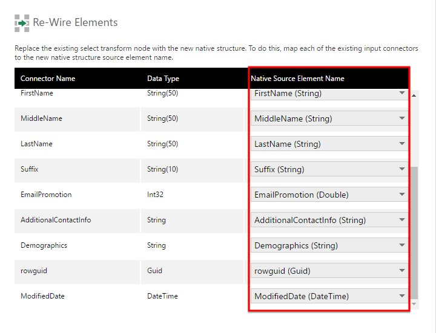Image resolution: width=436 pixels, height=333 pixels.
Task: Open the FirstName (String) dropdown
Action: click(329, 94)
